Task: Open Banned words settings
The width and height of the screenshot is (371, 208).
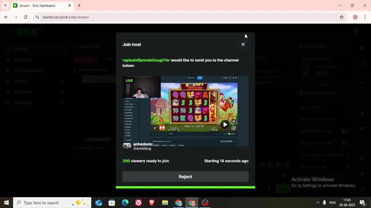Action: point(324,167)
